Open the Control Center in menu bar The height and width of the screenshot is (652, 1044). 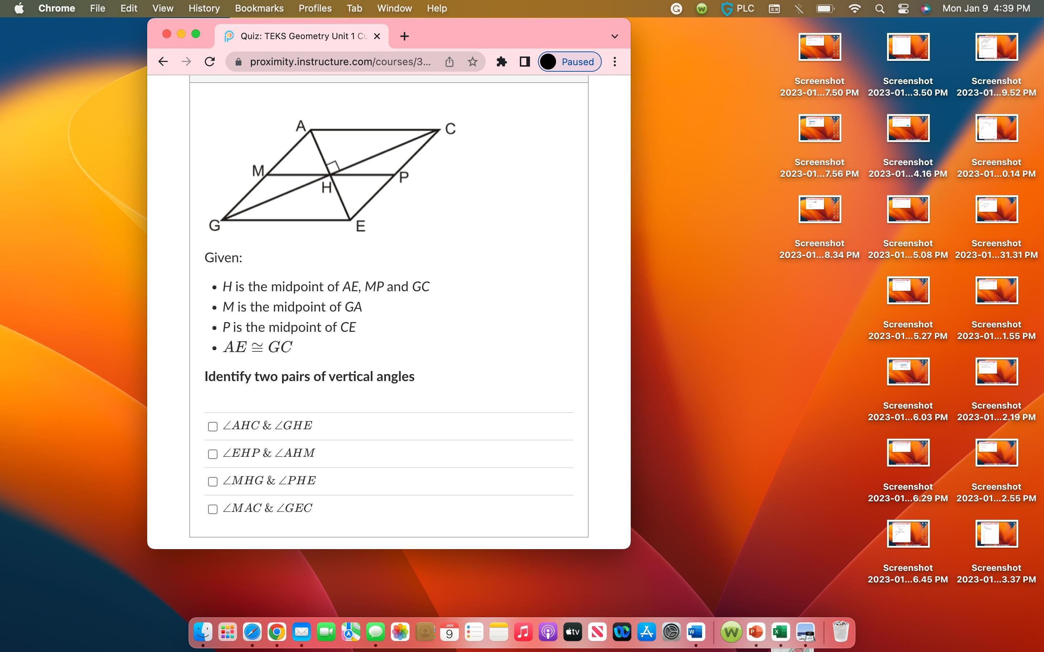903,9
